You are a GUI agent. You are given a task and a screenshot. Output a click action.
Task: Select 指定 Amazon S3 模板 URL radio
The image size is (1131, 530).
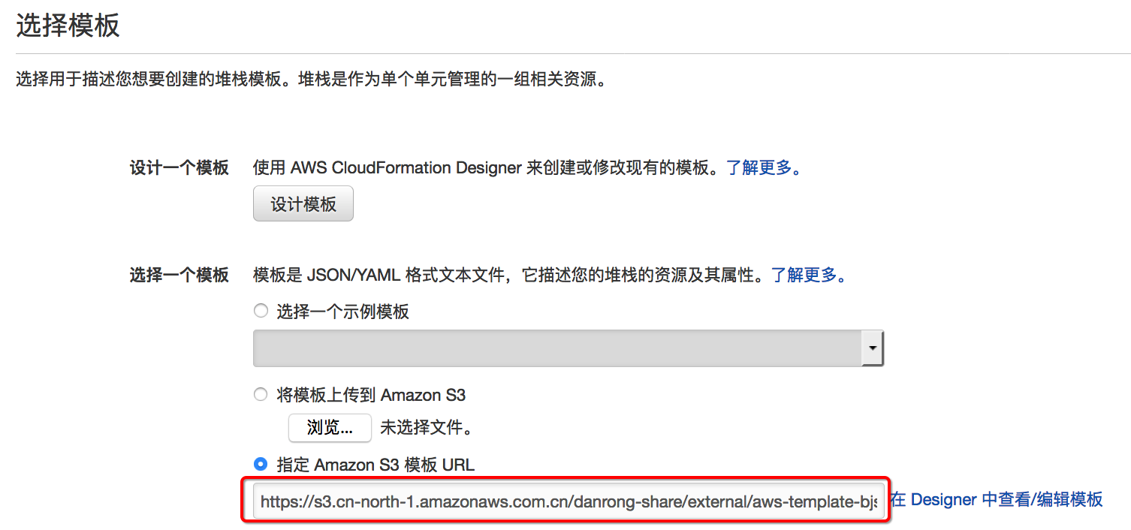pos(261,464)
